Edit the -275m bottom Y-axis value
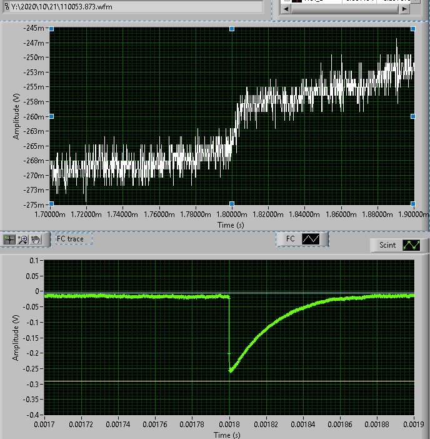The height and width of the screenshot is (439, 430). click(x=34, y=205)
